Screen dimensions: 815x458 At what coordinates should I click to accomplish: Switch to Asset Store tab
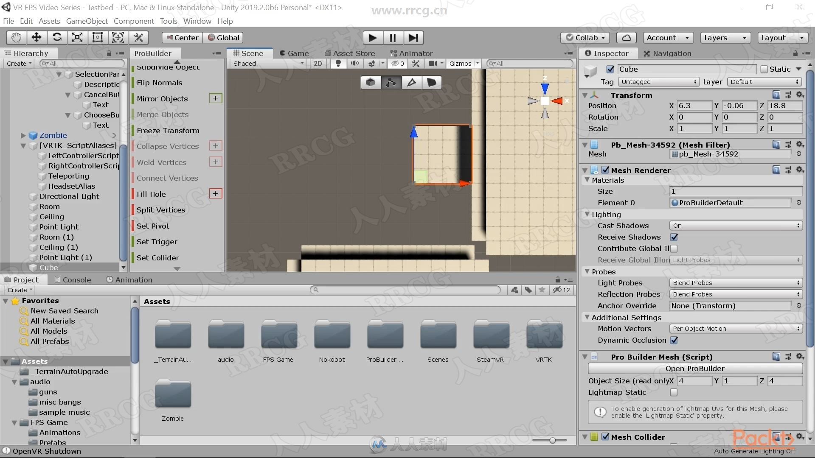[350, 53]
